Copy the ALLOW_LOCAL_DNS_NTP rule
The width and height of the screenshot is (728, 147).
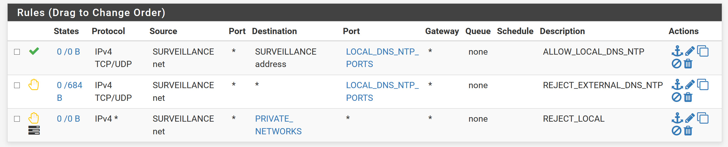(703, 51)
